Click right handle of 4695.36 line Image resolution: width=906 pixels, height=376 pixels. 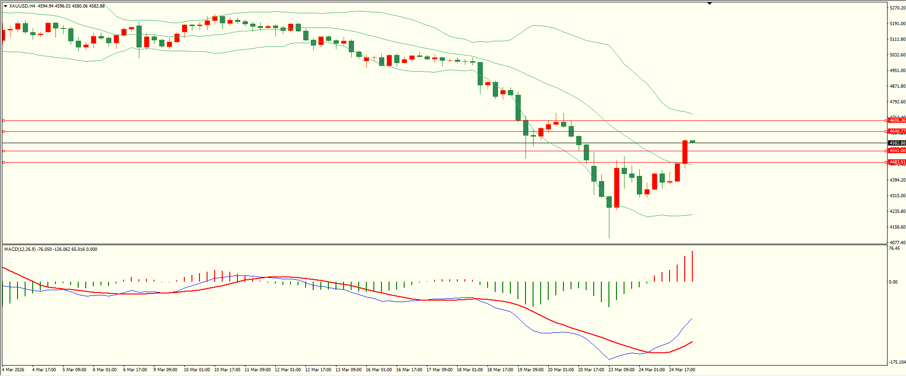[x=886, y=120]
